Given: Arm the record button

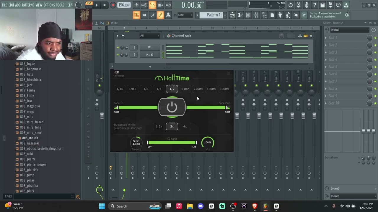Looking at the screenshot, I should [113, 5].
